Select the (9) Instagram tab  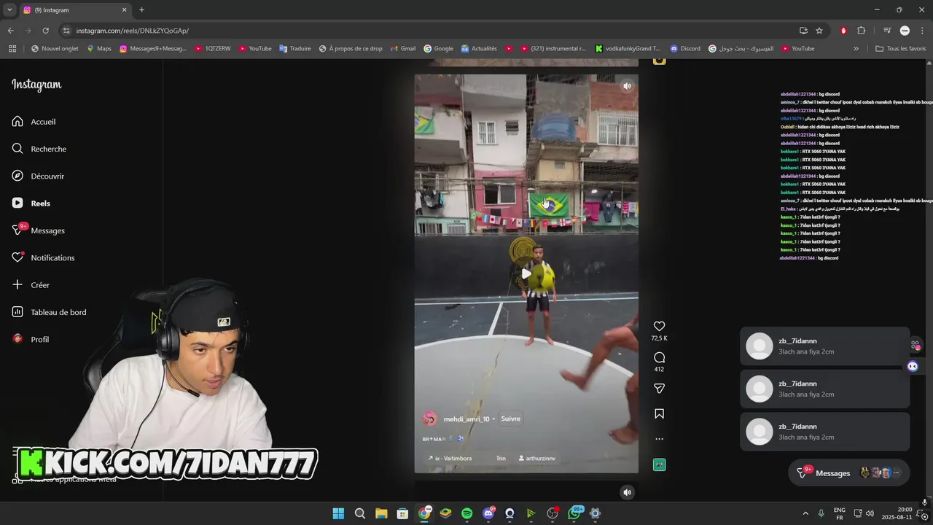point(75,10)
